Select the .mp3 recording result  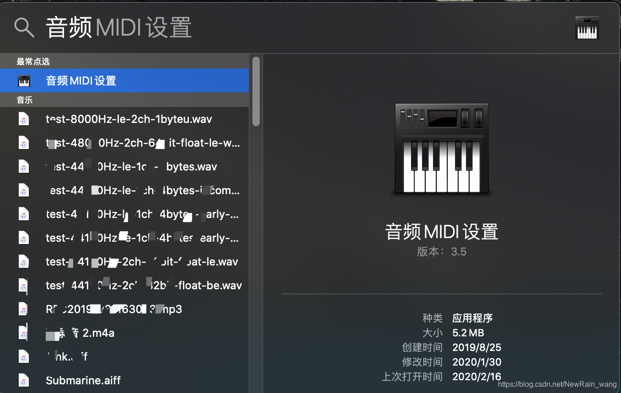click(124, 309)
